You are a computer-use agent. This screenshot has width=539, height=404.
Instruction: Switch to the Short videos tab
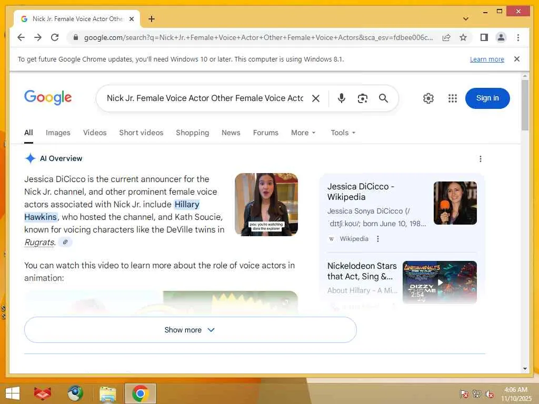[141, 133]
